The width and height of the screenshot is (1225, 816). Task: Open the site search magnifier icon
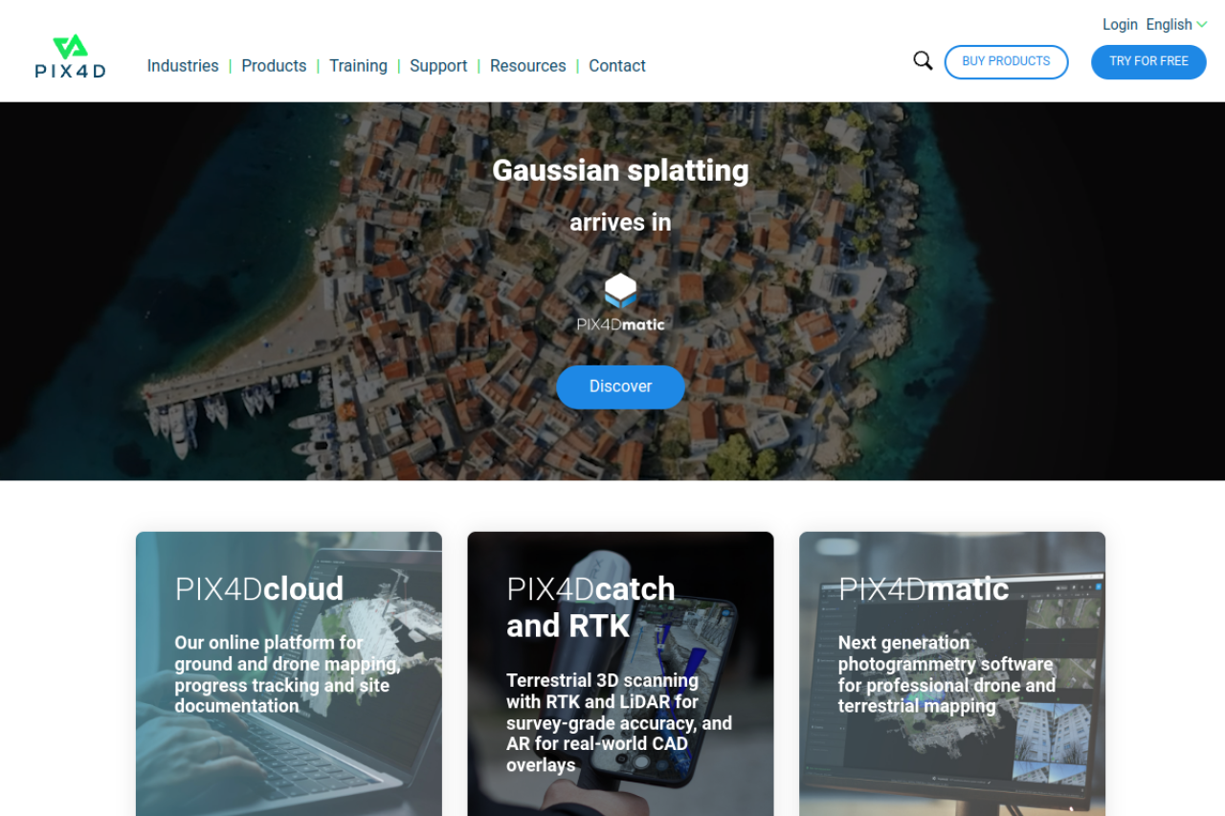[x=923, y=61]
